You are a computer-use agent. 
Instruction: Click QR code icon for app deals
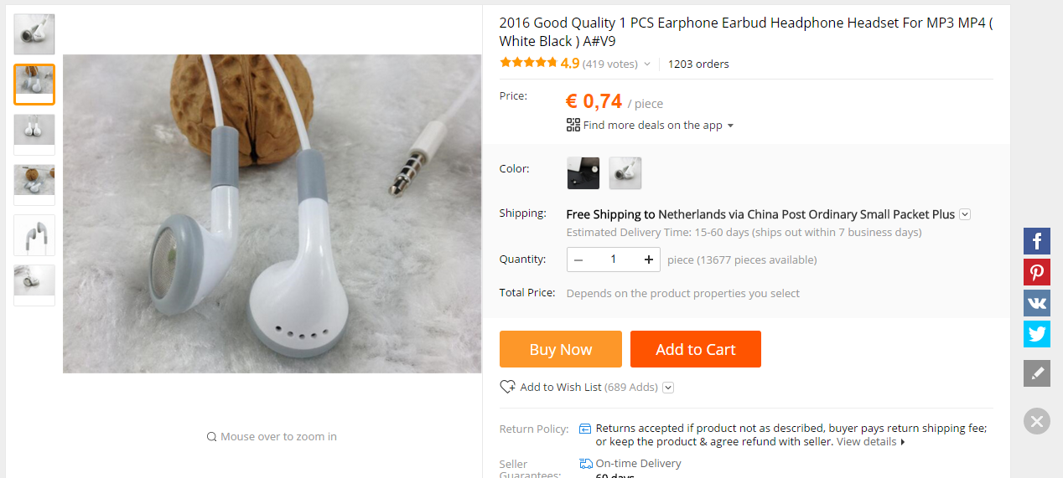coord(573,125)
